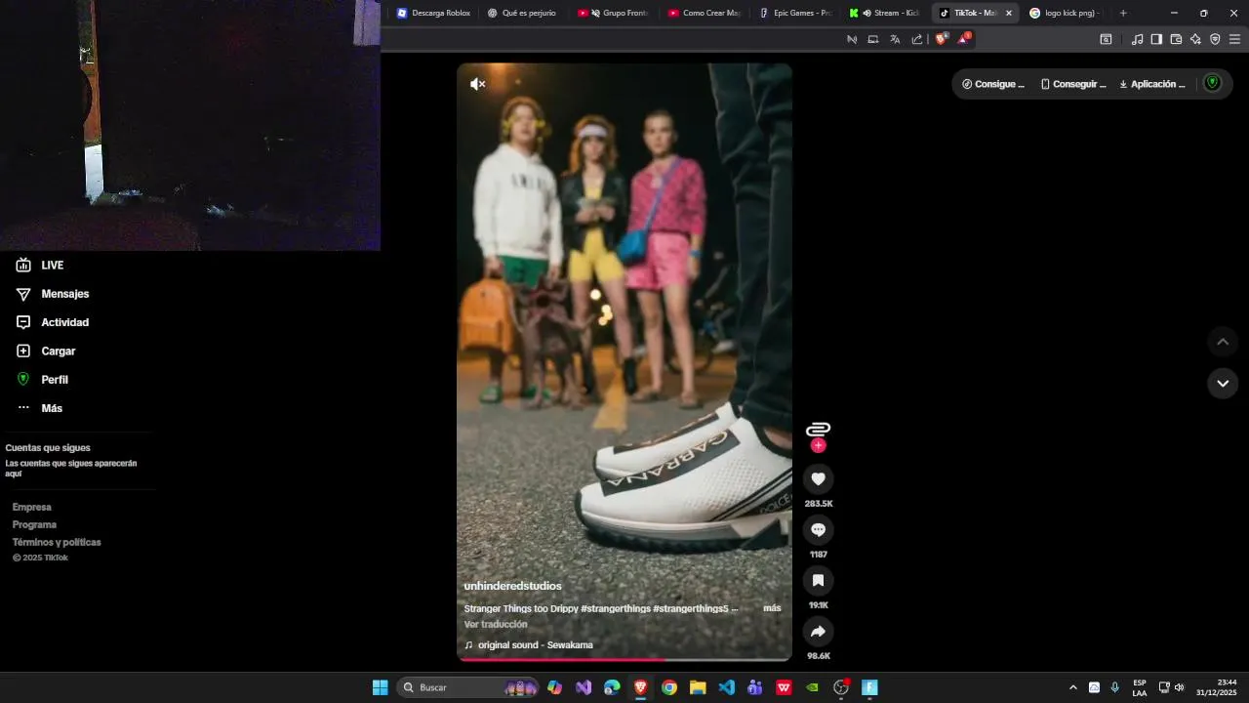This screenshot has height=703, width=1249.
Task: Close the TikTok browser tab
Action: (1009, 13)
